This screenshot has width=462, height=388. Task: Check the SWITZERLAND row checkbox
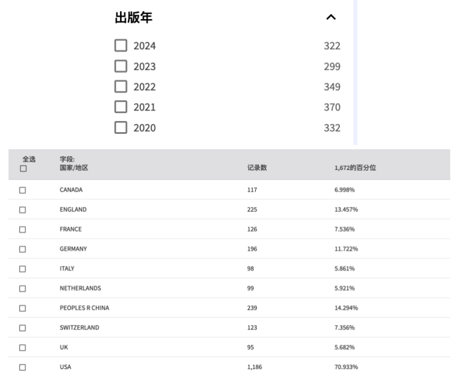(x=22, y=328)
